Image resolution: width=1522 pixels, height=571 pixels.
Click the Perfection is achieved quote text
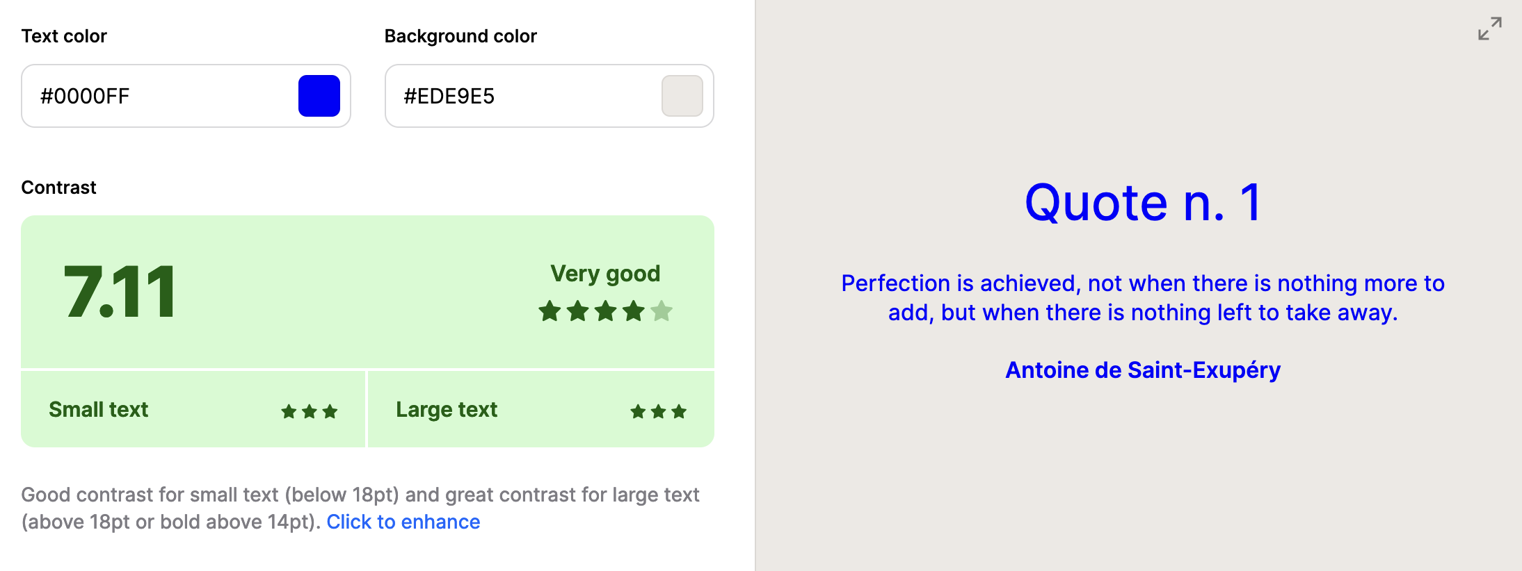1143,298
